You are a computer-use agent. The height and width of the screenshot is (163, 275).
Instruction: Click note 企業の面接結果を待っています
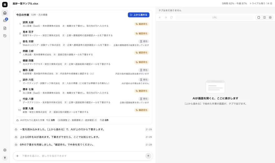point(134,103)
